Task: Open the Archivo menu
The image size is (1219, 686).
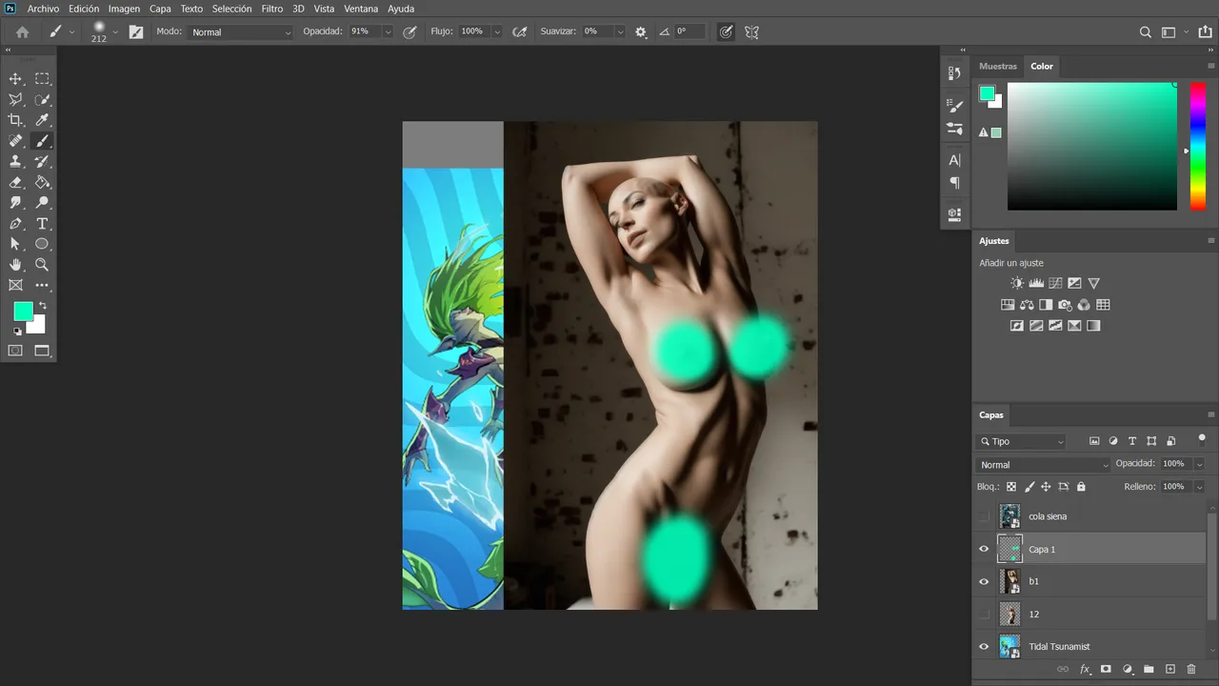Action: [x=43, y=9]
